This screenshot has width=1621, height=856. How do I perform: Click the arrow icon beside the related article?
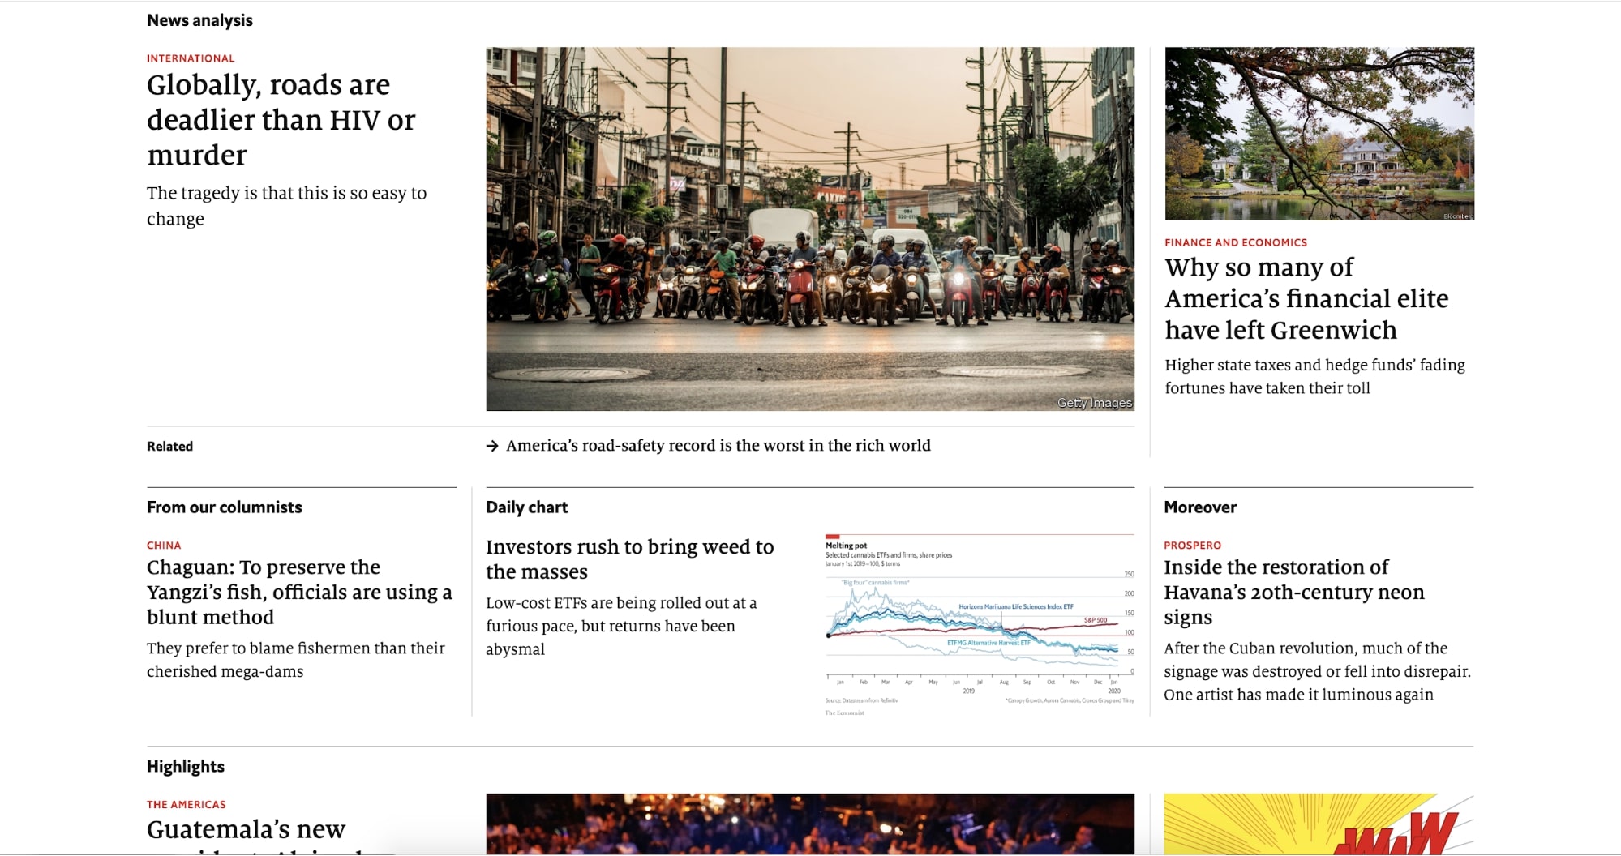pos(492,446)
